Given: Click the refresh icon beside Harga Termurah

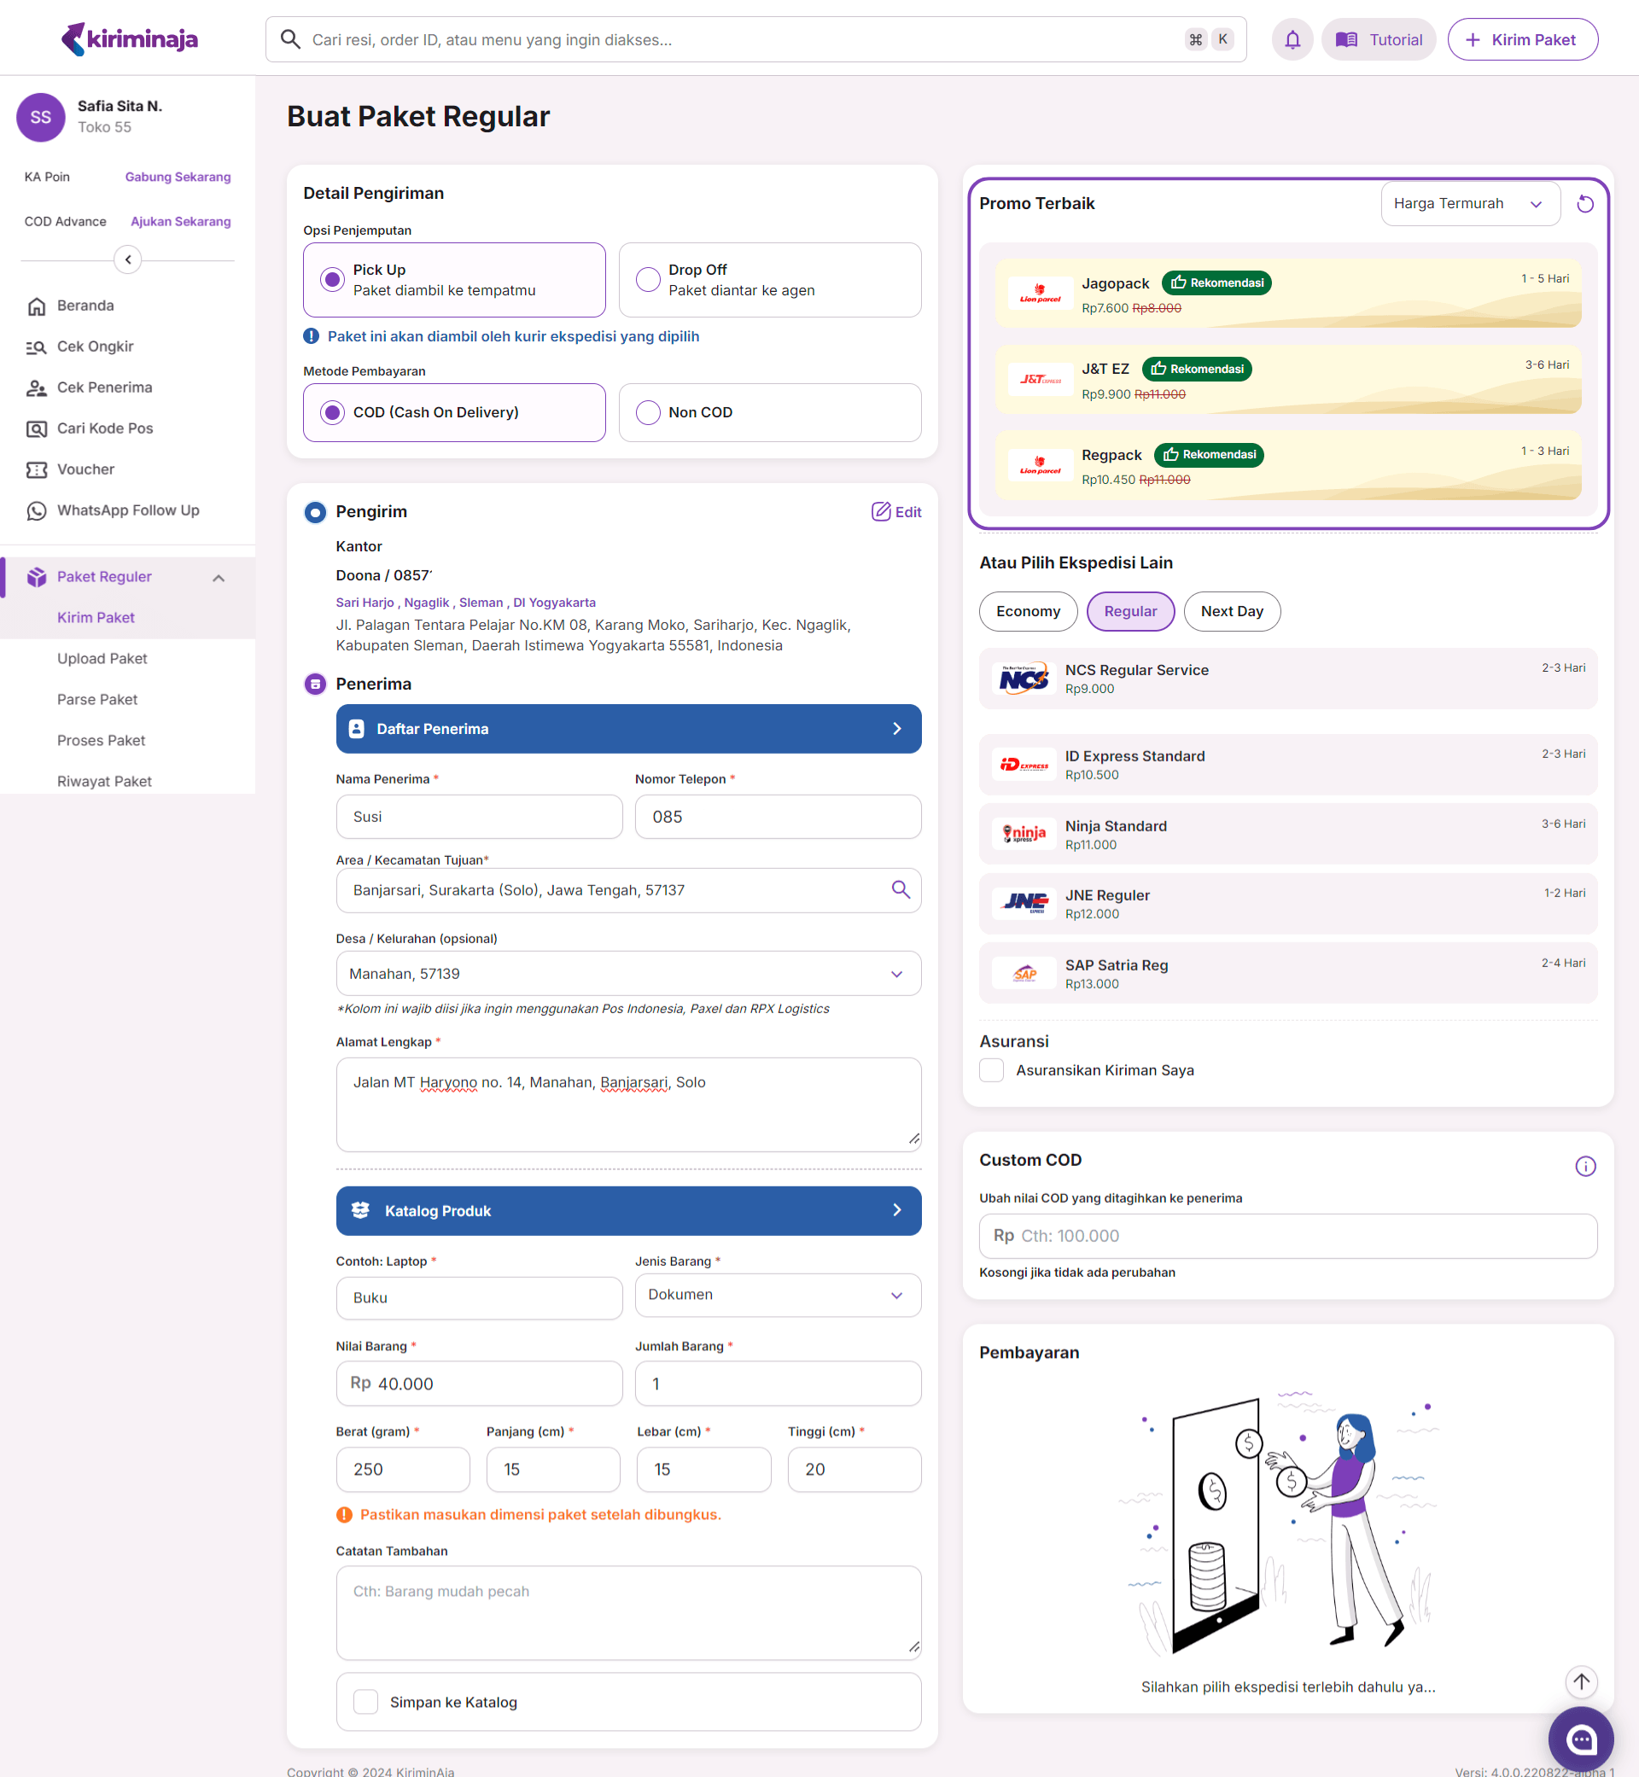Looking at the screenshot, I should pyautogui.click(x=1585, y=204).
